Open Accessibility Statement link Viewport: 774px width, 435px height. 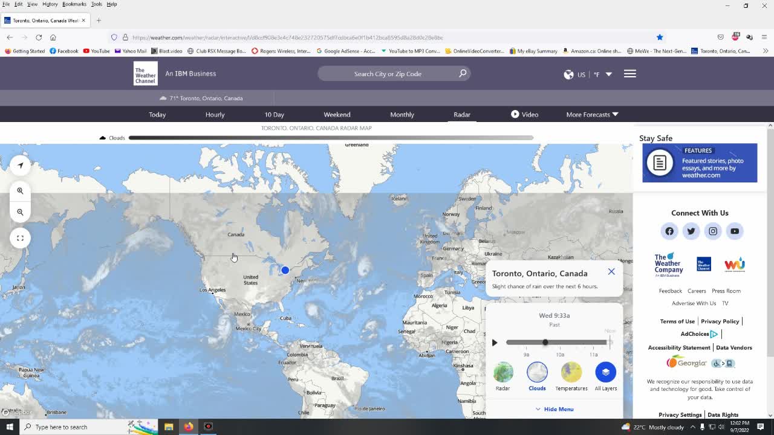pos(679,347)
